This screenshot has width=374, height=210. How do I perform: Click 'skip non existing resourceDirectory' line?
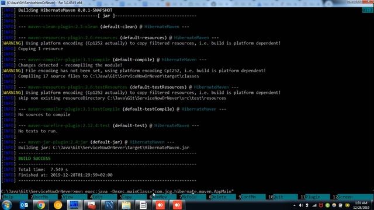(x=122, y=98)
